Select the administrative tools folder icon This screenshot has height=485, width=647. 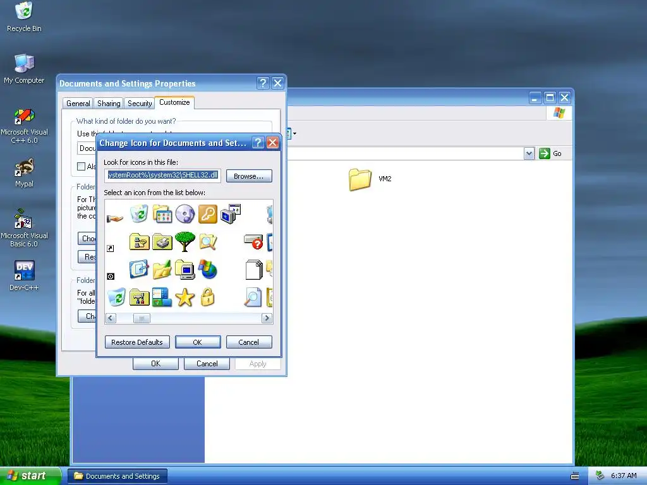139,297
